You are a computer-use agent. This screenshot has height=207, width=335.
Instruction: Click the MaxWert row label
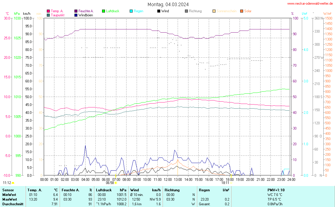click(x=10, y=199)
